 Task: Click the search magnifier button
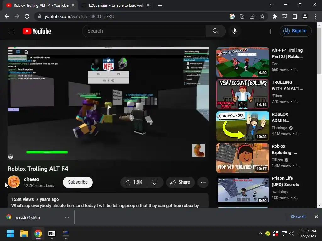(216, 31)
